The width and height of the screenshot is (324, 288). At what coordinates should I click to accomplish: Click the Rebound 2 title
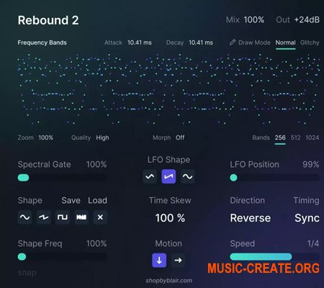[48, 20]
